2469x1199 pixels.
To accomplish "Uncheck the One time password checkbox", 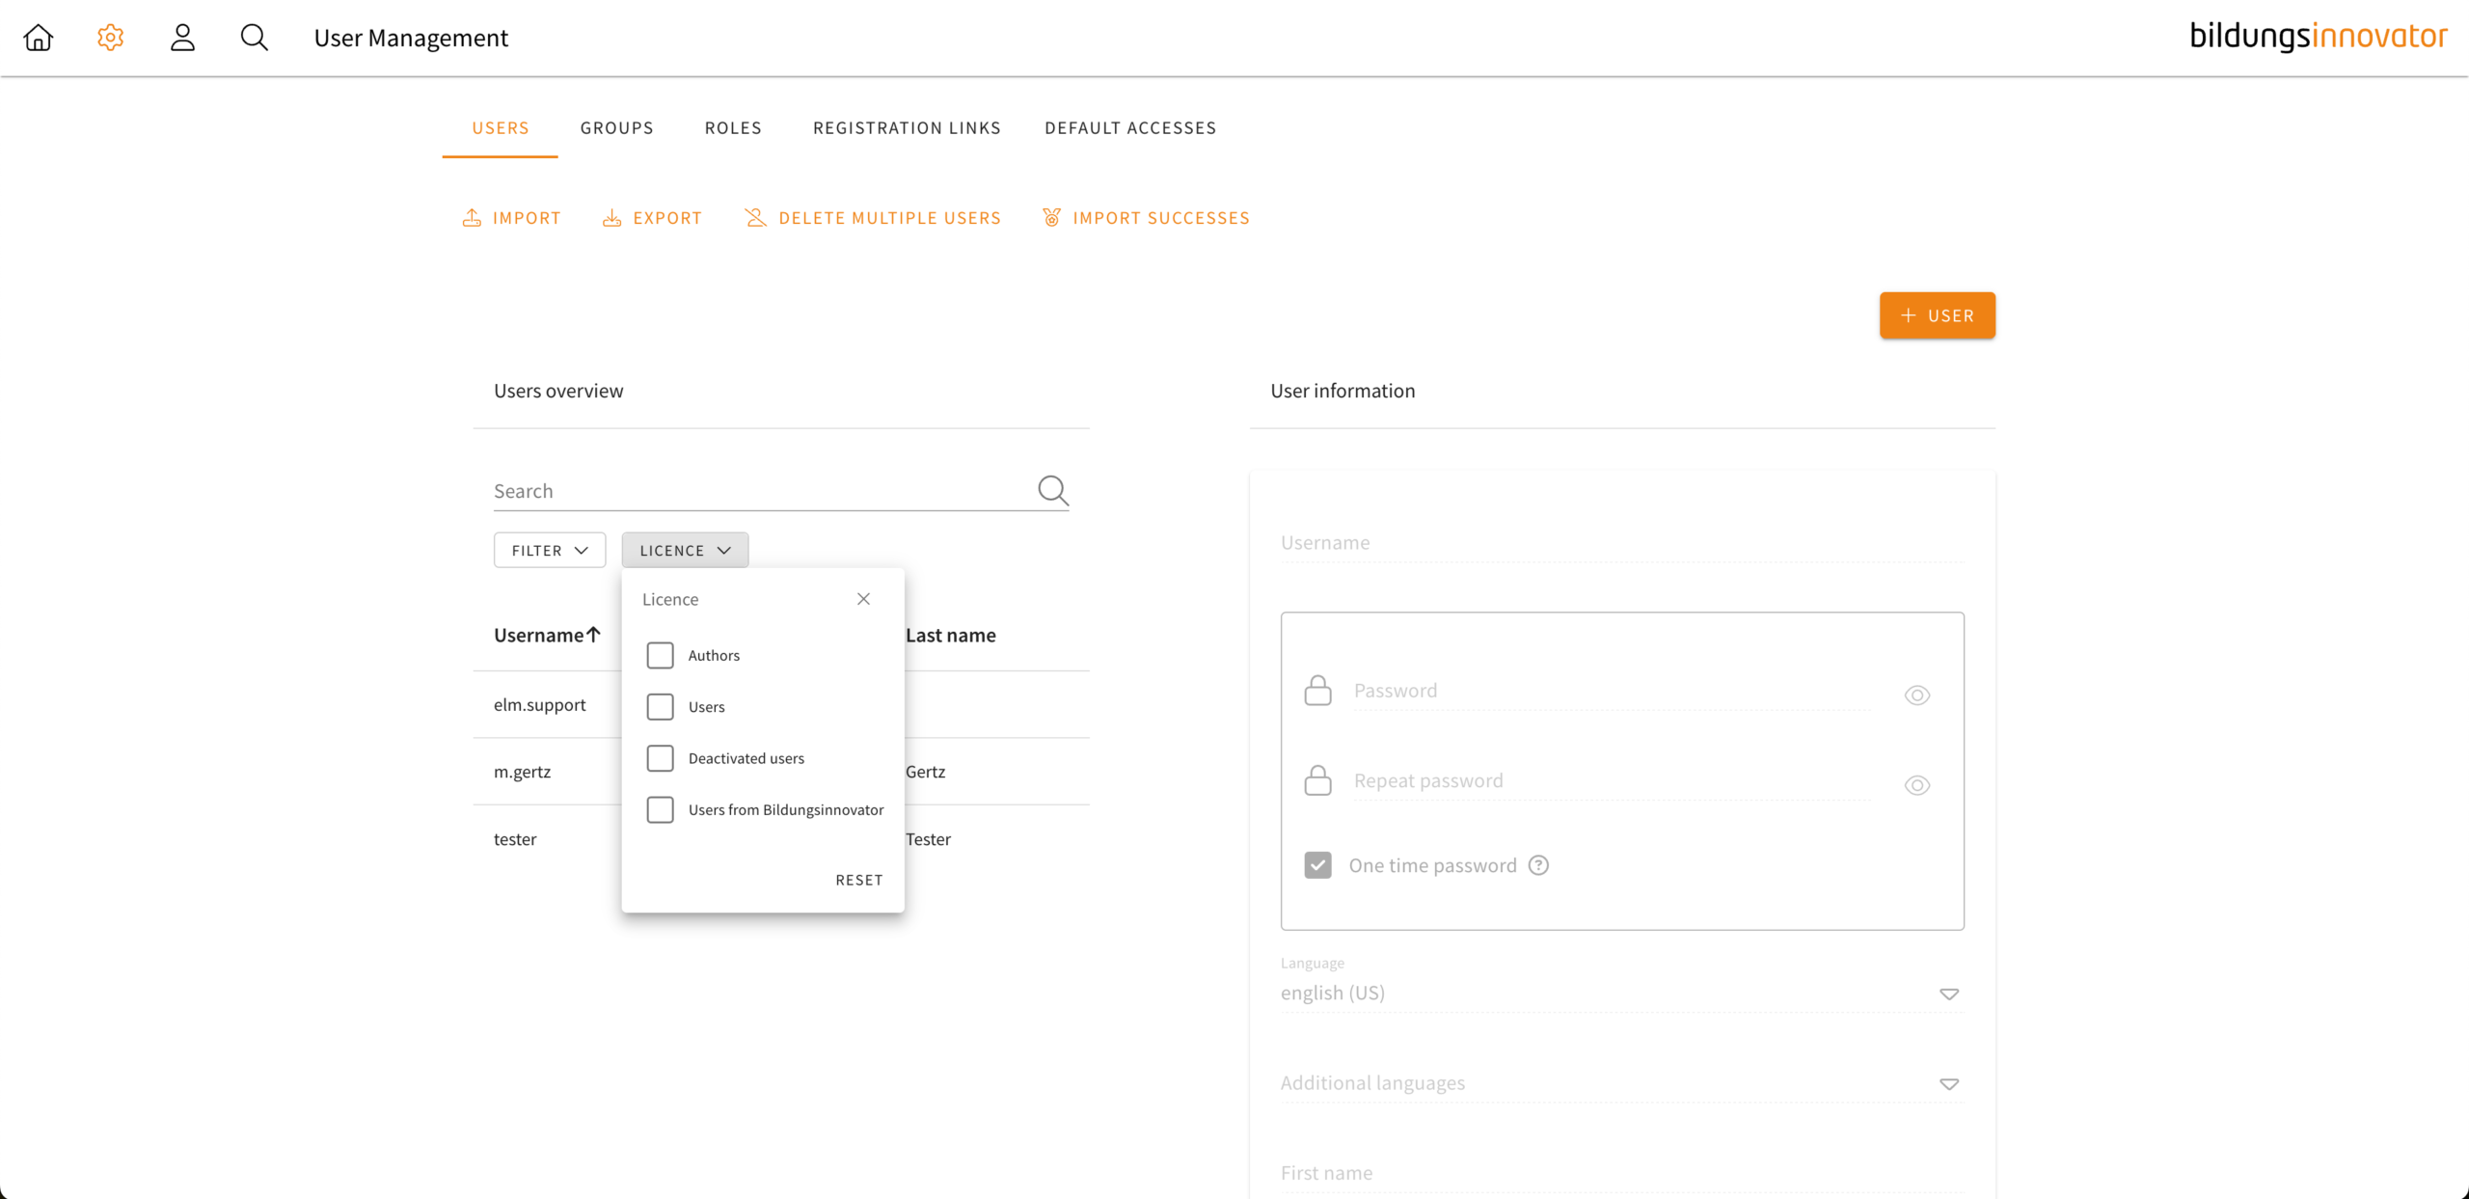I will click(x=1316, y=864).
